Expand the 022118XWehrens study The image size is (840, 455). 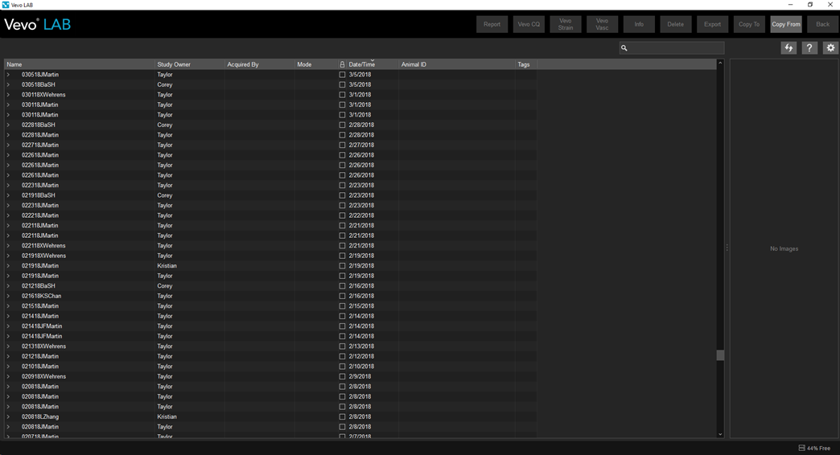(9, 246)
